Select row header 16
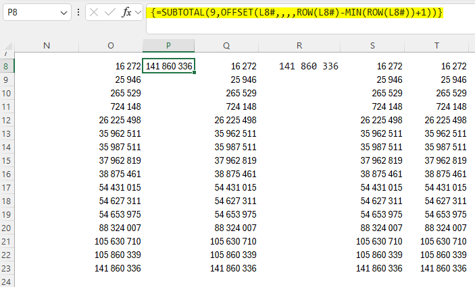 pyautogui.click(x=7, y=174)
